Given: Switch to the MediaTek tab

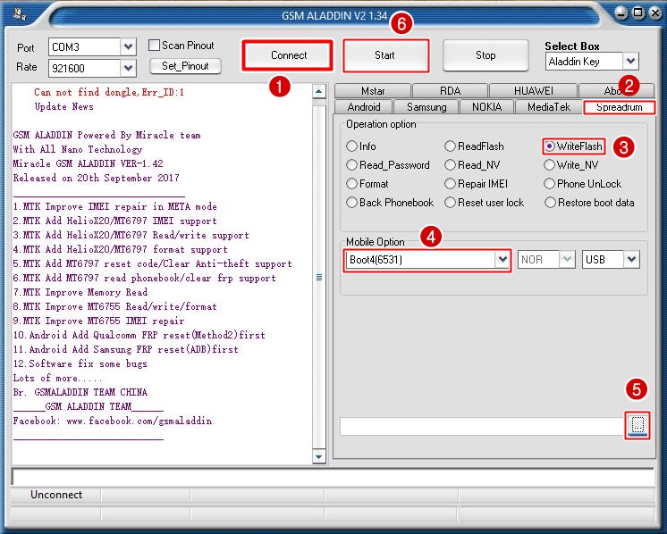Looking at the screenshot, I should tap(549, 107).
